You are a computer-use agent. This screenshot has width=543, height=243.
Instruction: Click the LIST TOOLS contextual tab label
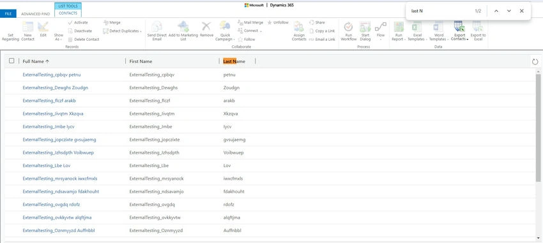pyautogui.click(x=68, y=6)
